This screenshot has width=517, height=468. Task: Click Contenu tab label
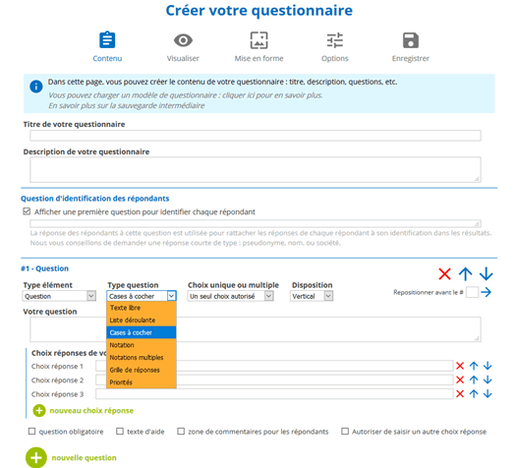tap(107, 58)
